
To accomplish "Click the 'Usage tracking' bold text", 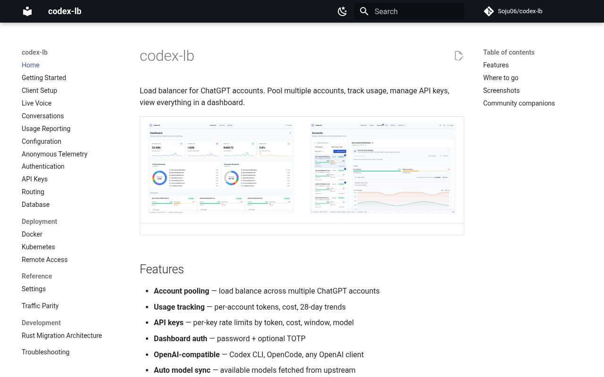I will pyautogui.click(x=179, y=307).
